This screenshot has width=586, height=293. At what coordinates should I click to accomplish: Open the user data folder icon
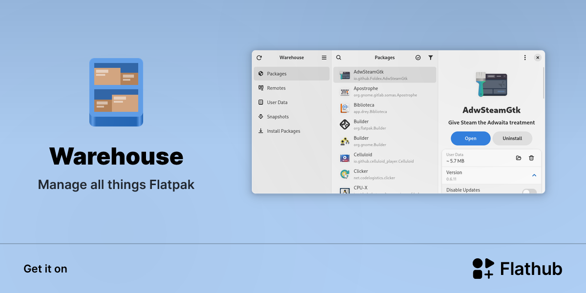click(519, 158)
